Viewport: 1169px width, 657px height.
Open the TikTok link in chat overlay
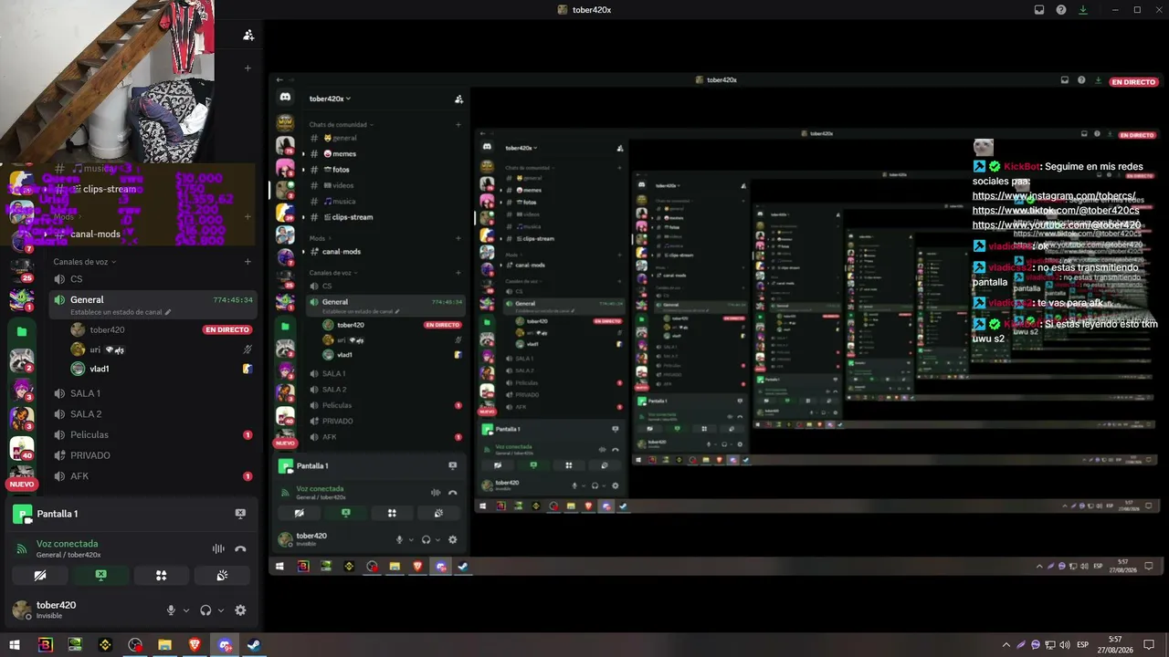1056,211
